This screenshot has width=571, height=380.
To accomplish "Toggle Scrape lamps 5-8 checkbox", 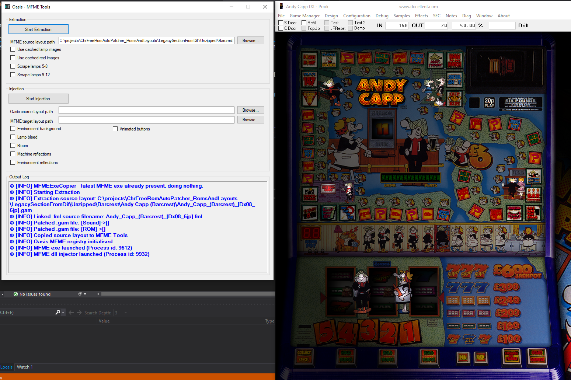I will (13, 66).
